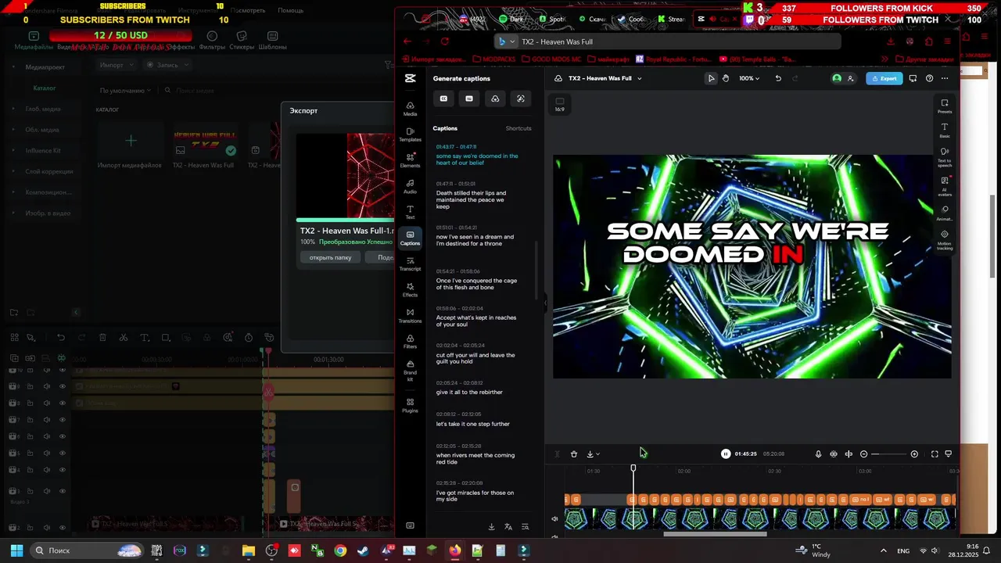This screenshot has height=563, width=1001.
Task: Click открыть папку in export dialog
Action: pyautogui.click(x=330, y=257)
